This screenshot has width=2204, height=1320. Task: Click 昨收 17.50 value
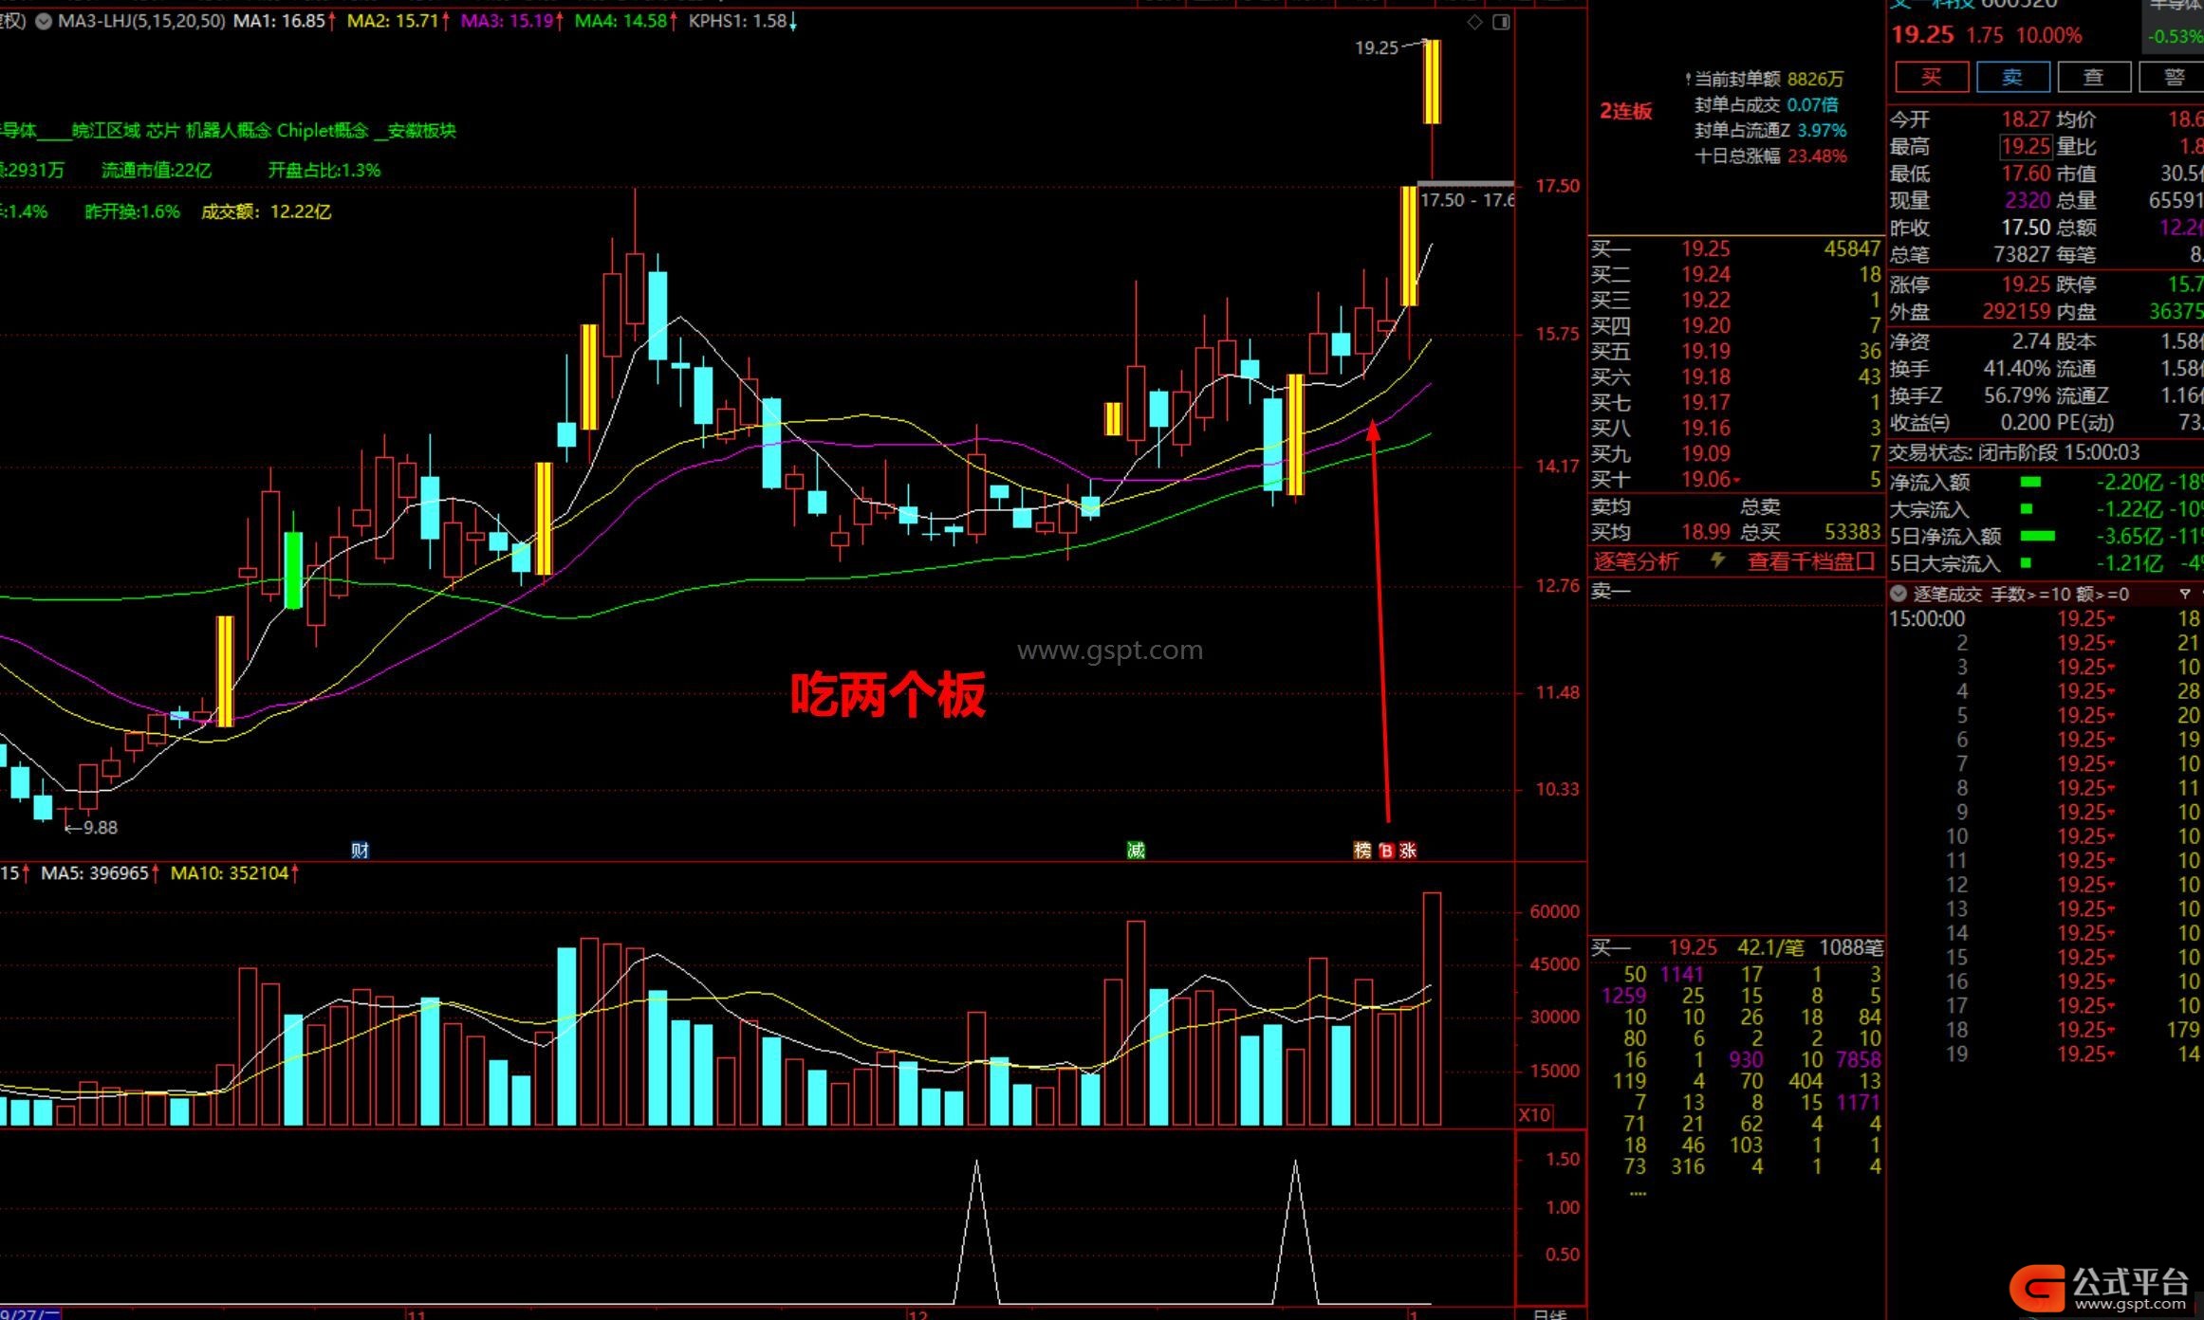[x=2026, y=228]
